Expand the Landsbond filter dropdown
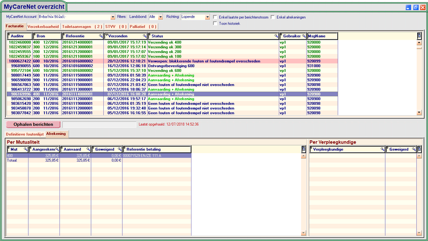Viewport: 428px width, 241px height. click(160, 17)
